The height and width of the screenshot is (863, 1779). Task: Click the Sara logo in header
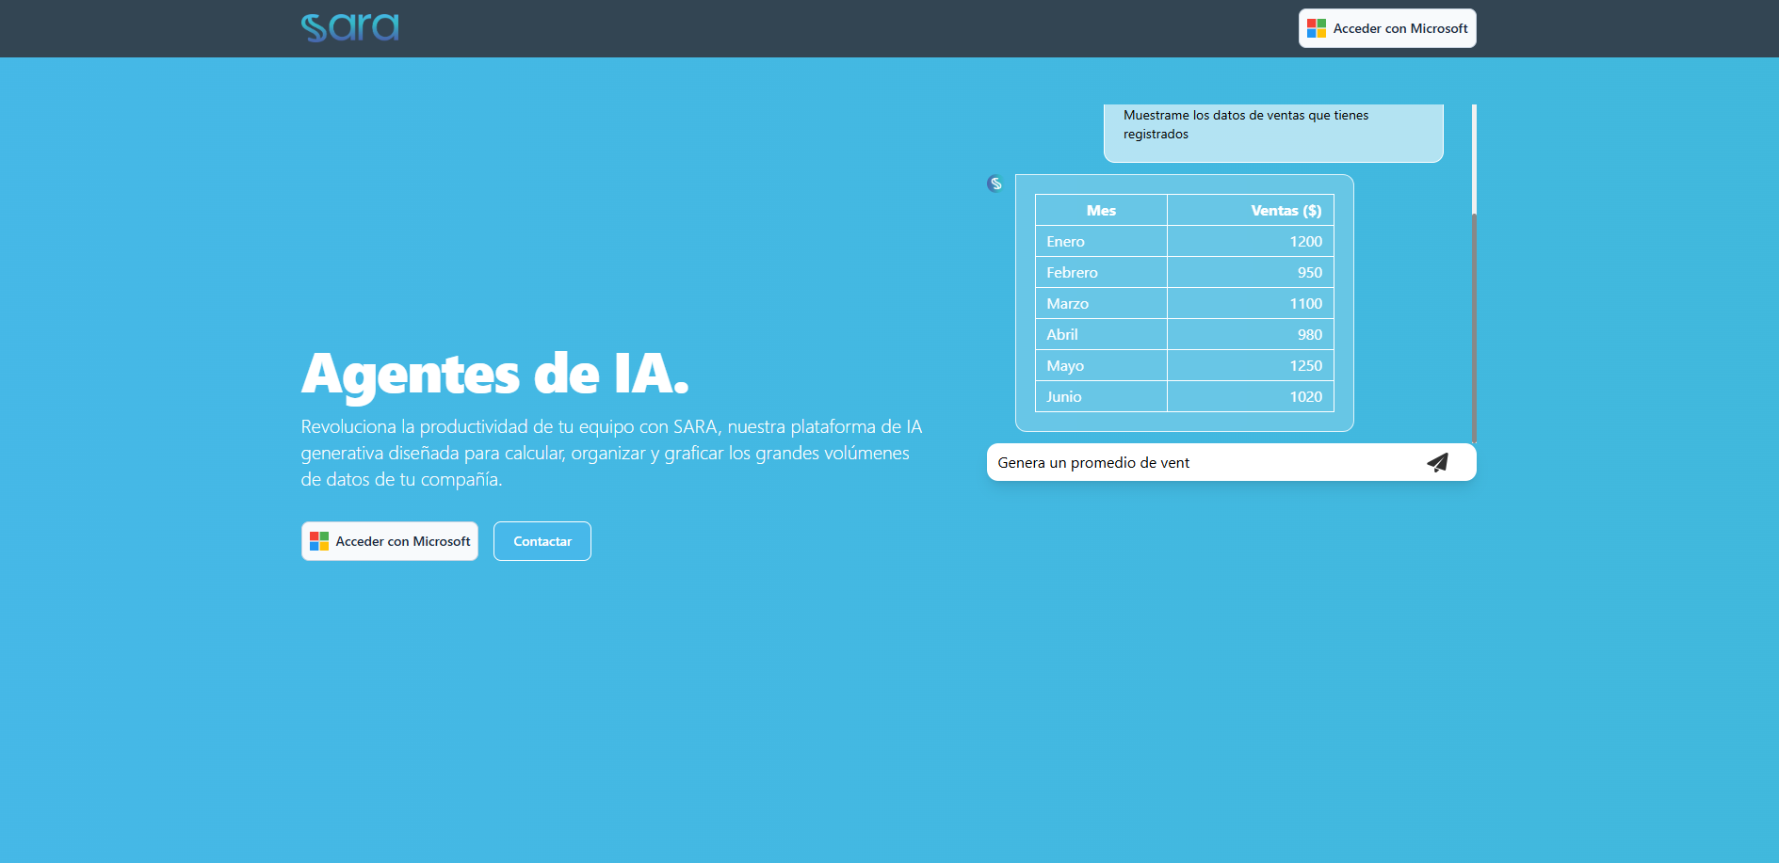349,27
